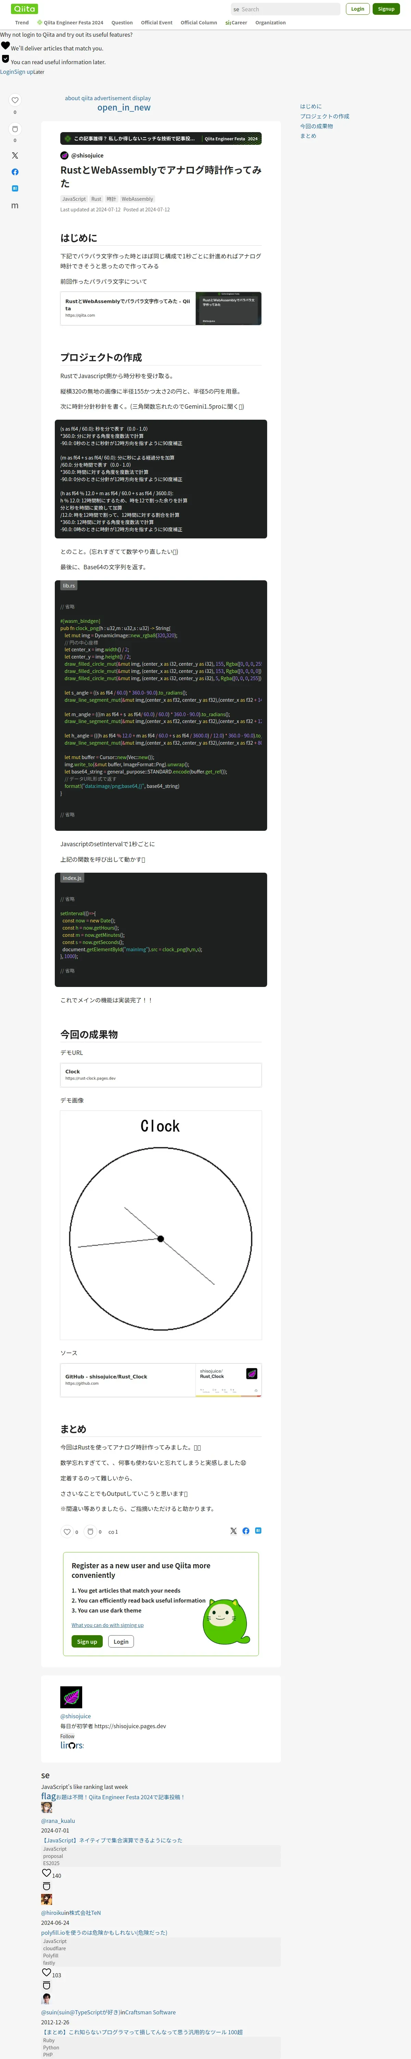Click the Qiita logo in the header

(25, 9)
